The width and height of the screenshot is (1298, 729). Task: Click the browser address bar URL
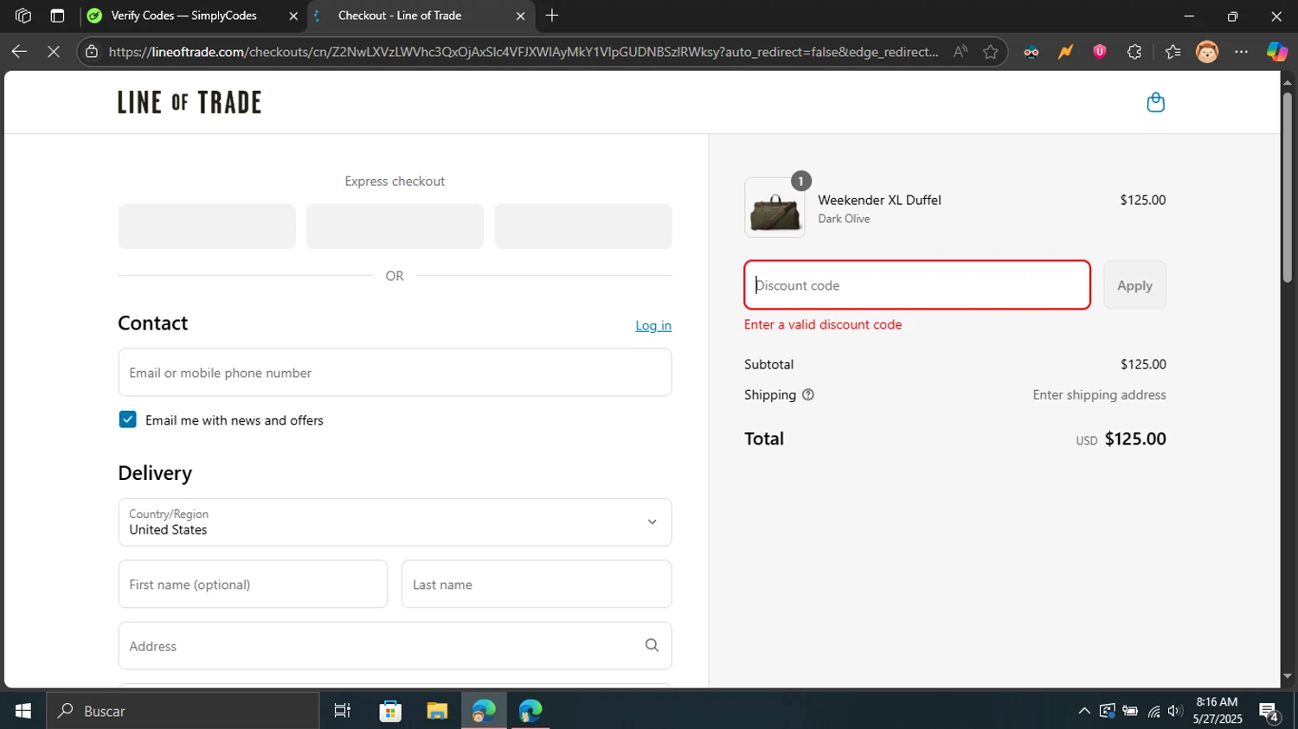(x=524, y=52)
